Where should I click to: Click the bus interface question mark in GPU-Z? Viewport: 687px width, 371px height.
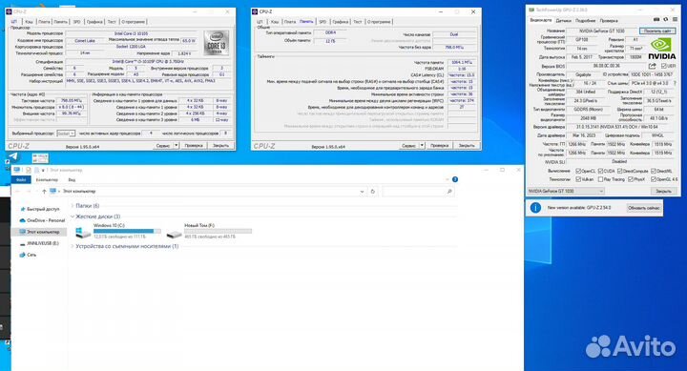click(x=675, y=83)
